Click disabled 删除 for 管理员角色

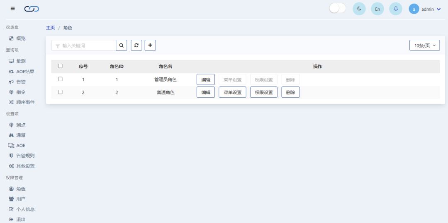tap(290, 79)
